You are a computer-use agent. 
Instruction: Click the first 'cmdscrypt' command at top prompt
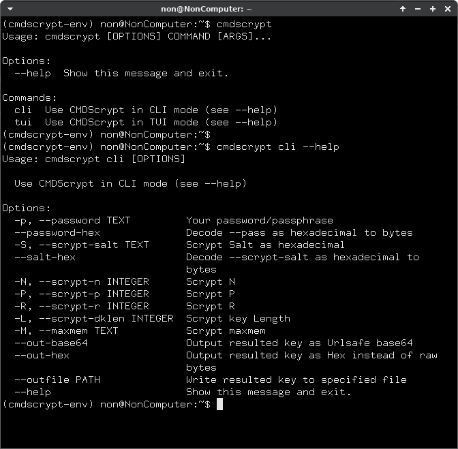point(244,25)
